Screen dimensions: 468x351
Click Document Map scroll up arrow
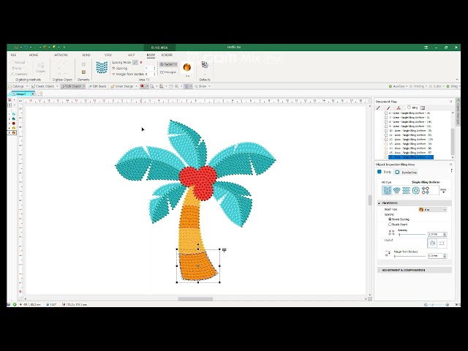(x=453, y=113)
